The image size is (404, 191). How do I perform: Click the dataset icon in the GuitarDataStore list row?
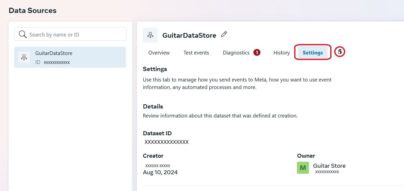coord(24,57)
